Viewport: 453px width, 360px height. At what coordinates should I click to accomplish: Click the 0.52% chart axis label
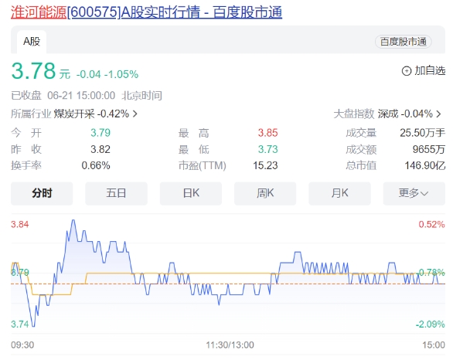(431, 224)
